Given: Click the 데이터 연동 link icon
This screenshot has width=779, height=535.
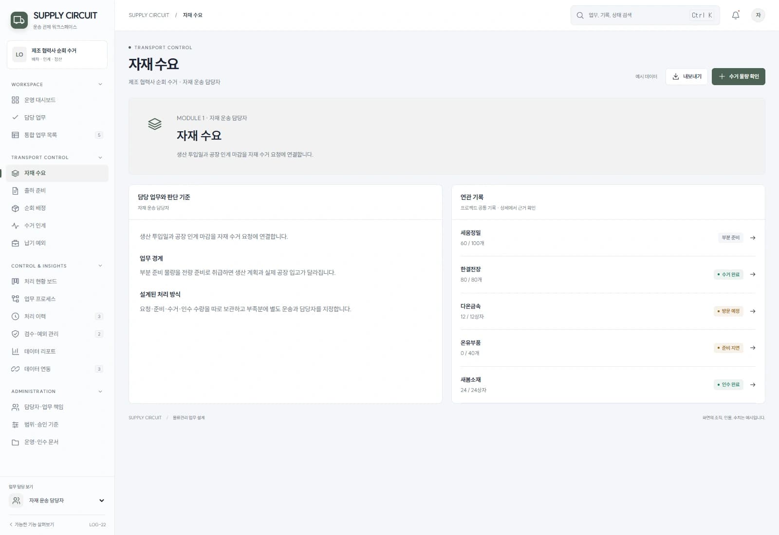Looking at the screenshot, I should [15, 369].
